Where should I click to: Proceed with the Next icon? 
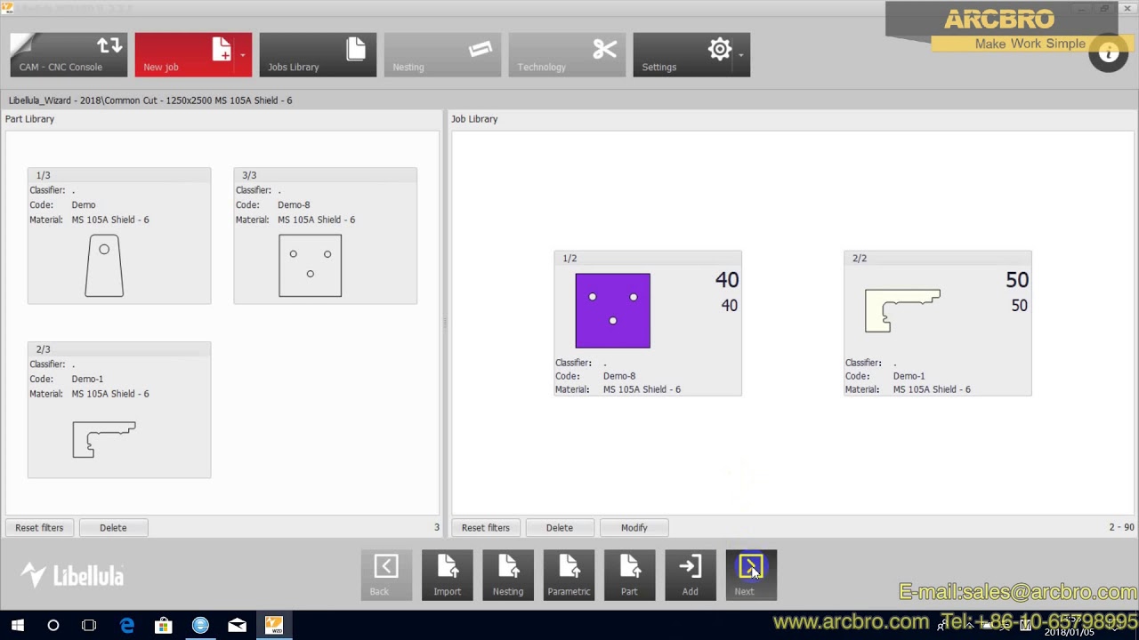point(751,574)
